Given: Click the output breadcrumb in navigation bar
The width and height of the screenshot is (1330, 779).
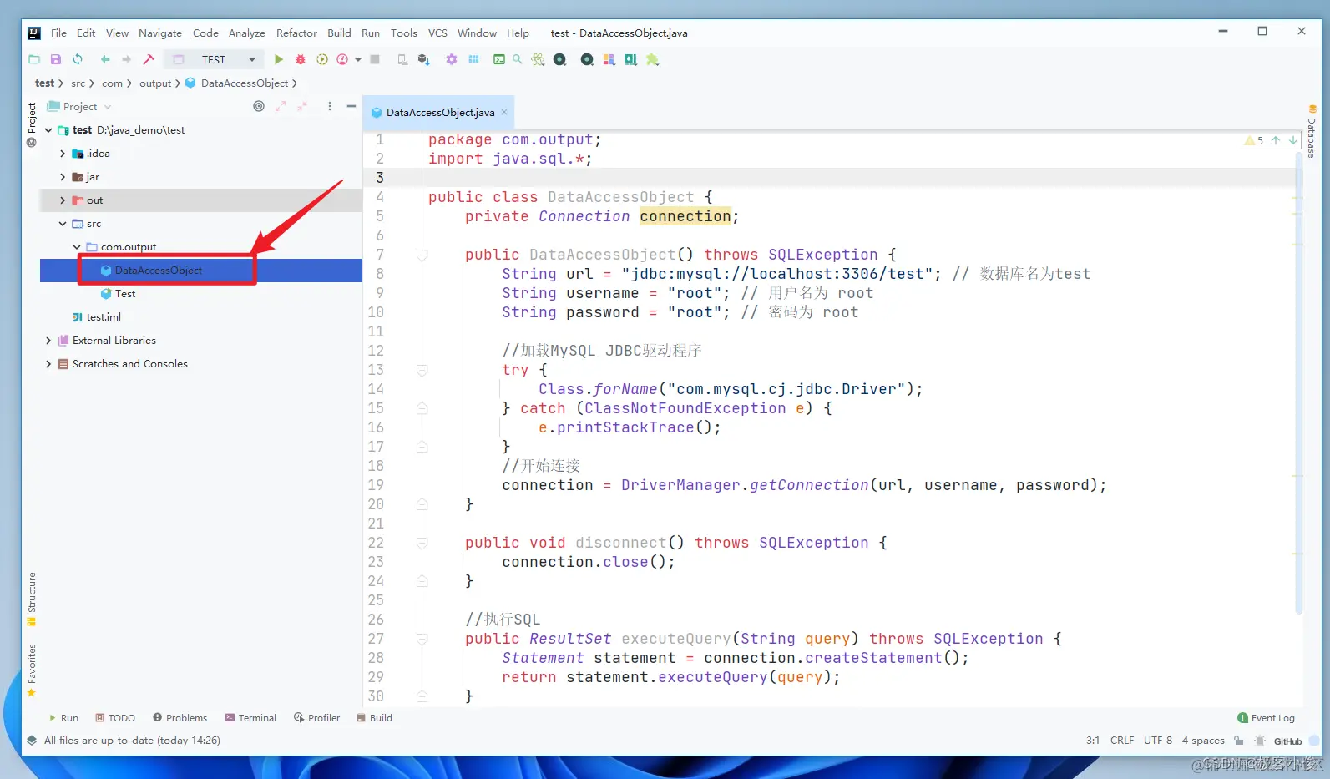Looking at the screenshot, I should click(x=155, y=83).
